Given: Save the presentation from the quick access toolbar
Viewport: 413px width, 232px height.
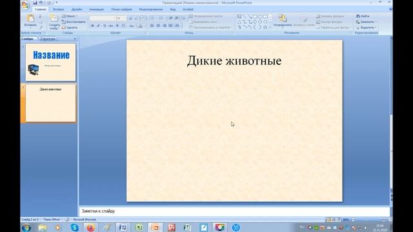Looking at the screenshot, I should click(x=35, y=3).
